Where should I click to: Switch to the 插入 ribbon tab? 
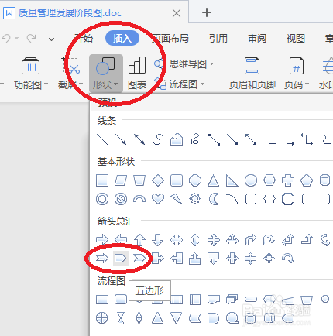[122, 39]
